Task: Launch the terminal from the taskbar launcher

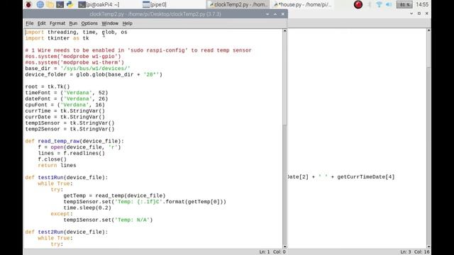Action: pyautogui.click(x=60, y=4)
